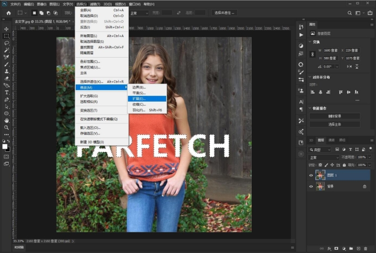Click the share icon at top right

(370, 13)
